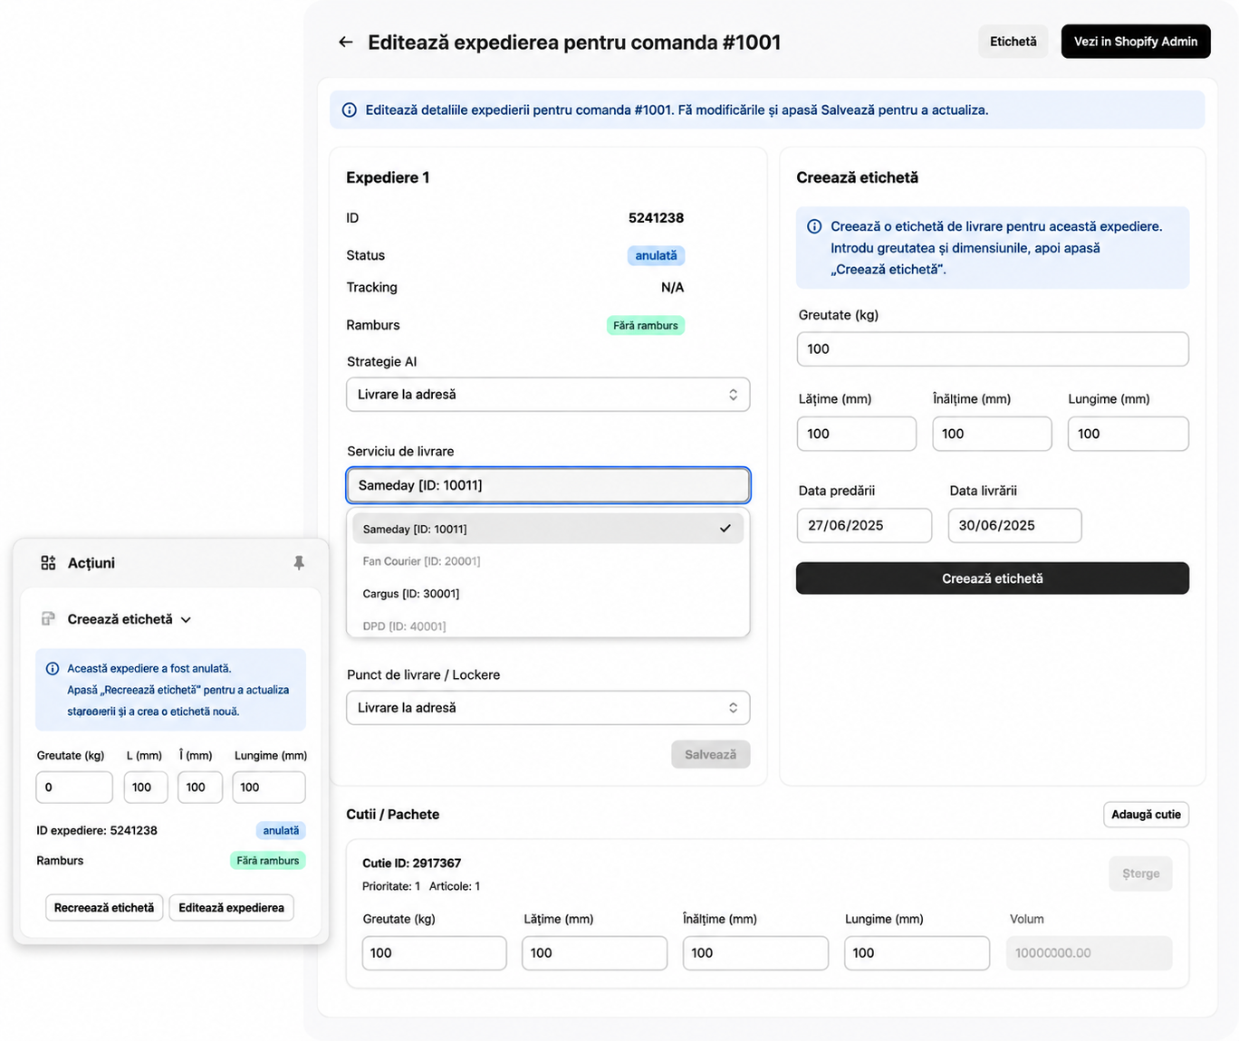Click the anulată status badge in Expediere 1
Viewport: 1239px width, 1041px height.
point(656,255)
